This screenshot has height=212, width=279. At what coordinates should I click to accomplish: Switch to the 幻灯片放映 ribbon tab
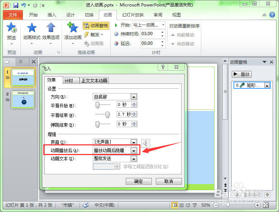tap(133, 15)
